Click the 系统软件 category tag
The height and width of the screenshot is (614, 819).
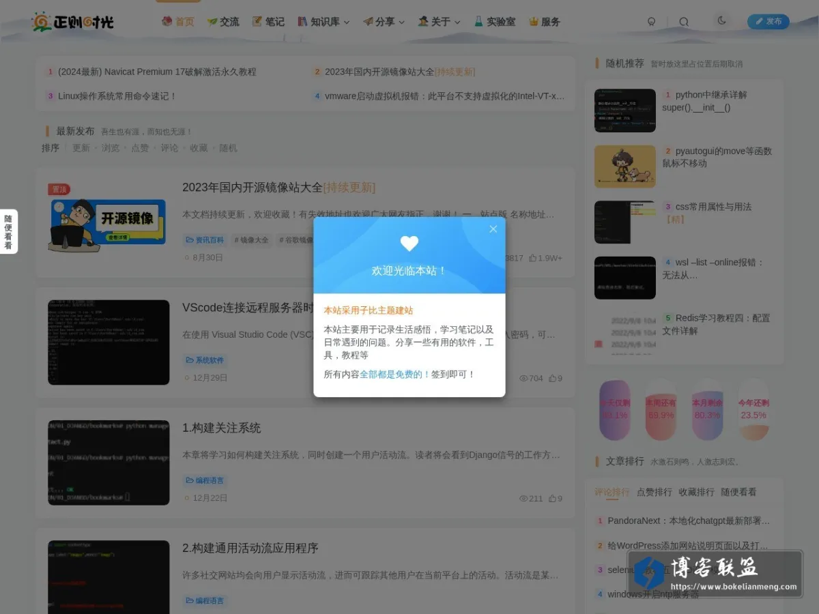click(x=205, y=360)
